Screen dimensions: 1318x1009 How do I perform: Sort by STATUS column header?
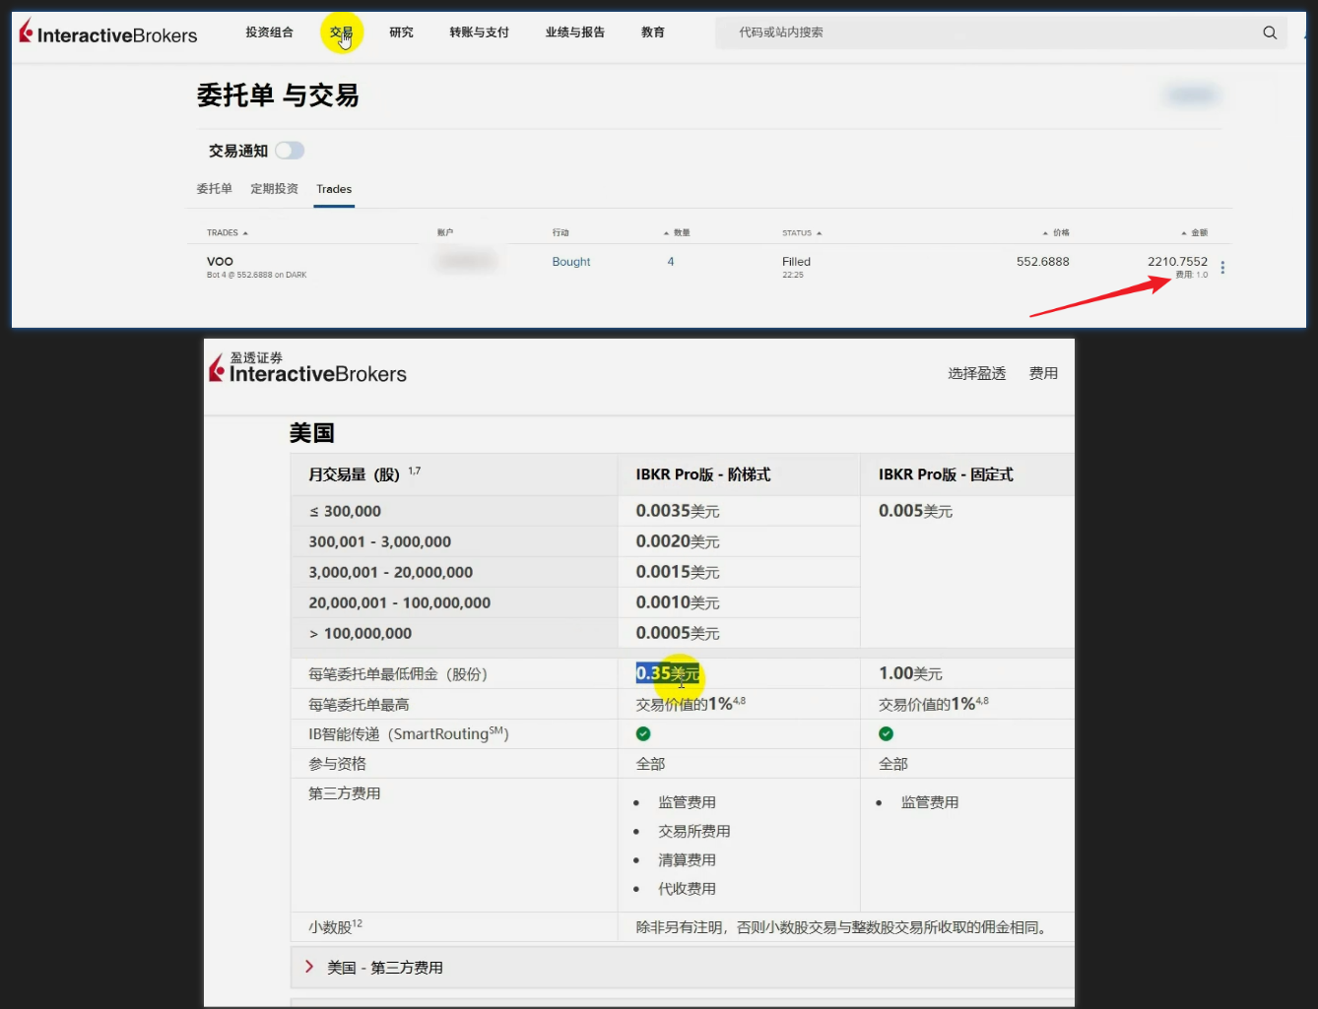802,233
